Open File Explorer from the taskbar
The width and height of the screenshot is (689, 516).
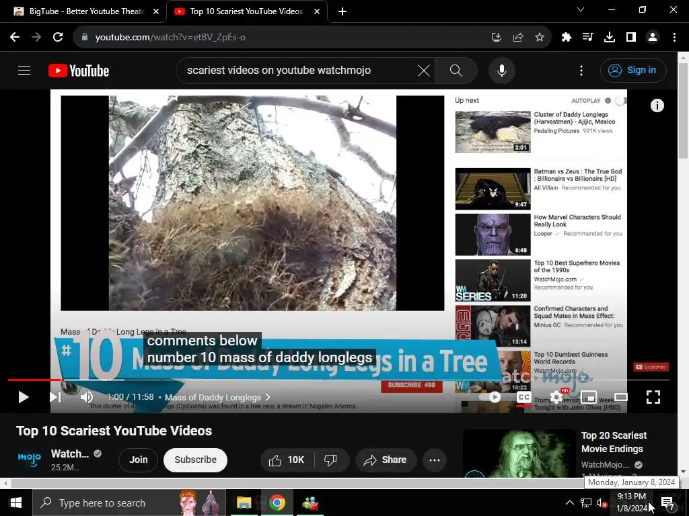(x=244, y=503)
